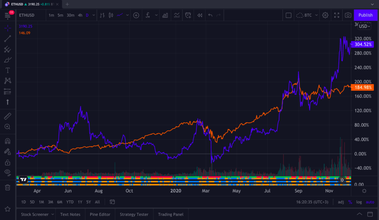
Task: Toggle magnet mode on
Action: tap(7, 141)
